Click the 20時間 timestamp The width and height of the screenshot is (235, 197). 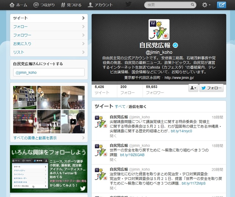(x=217, y=170)
